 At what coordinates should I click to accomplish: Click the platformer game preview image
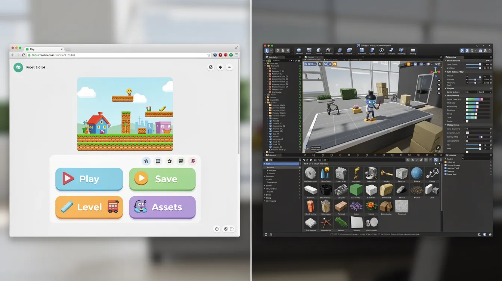(x=125, y=114)
